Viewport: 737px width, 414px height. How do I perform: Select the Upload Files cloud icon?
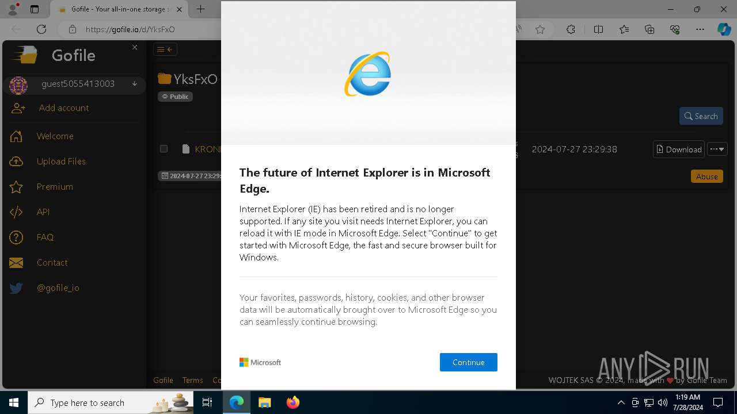[16, 162]
